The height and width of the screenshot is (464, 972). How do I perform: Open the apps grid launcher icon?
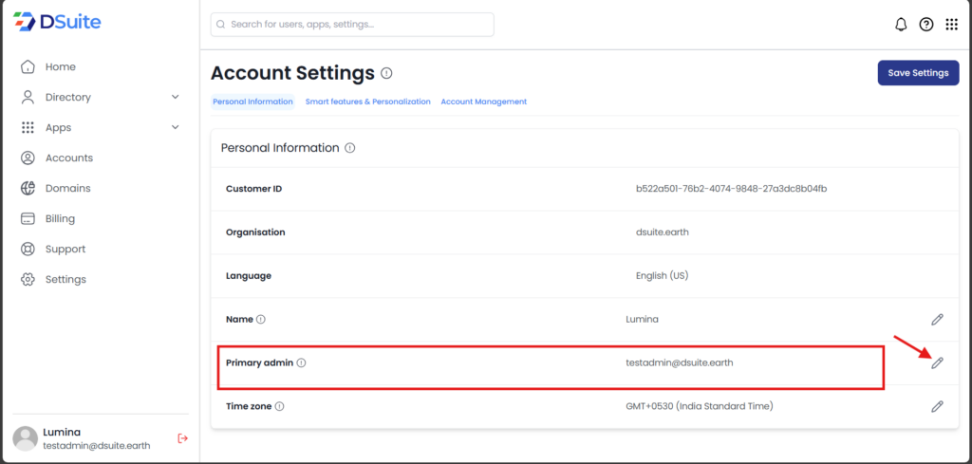[x=952, y=25]
